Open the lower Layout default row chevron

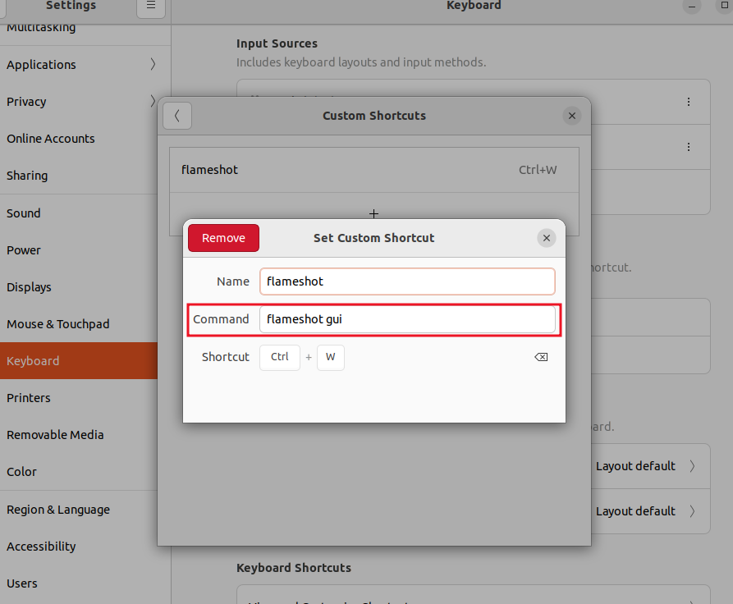[692, 511]
